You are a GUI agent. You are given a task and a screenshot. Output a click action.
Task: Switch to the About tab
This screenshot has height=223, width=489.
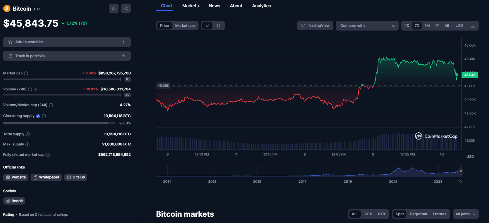(236, 6)
